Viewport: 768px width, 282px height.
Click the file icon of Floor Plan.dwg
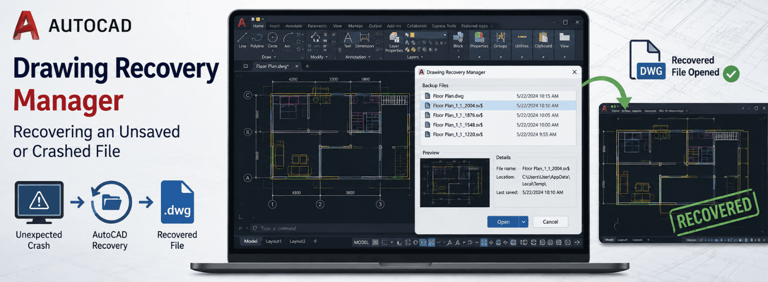pyautogui.click(x=427, y=96)
